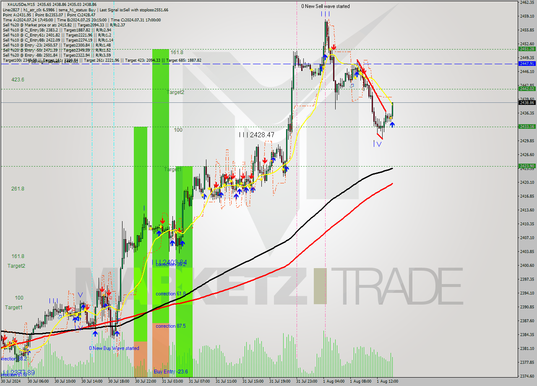The image size is (537, 386).
Task: Click the Target2 label near green column
Action: tap(175, 92)
